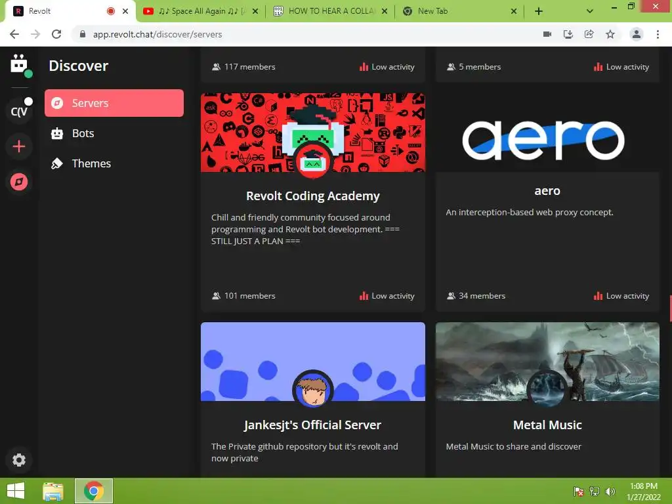This screenshot has height=504, width=672.
Task: Click the '5 members' text
Action: [x=480, y=67]
